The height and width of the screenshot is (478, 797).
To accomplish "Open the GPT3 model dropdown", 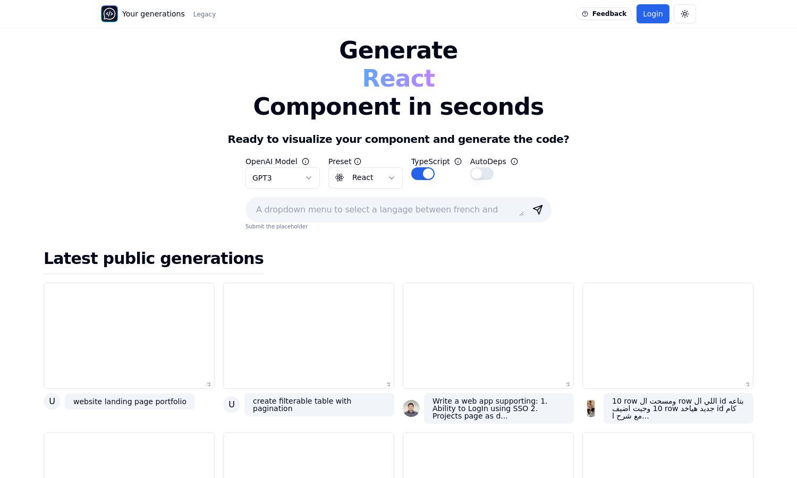I will point(283,178).
